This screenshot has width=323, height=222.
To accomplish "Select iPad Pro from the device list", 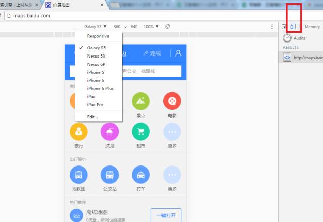I will pos(99,104).
